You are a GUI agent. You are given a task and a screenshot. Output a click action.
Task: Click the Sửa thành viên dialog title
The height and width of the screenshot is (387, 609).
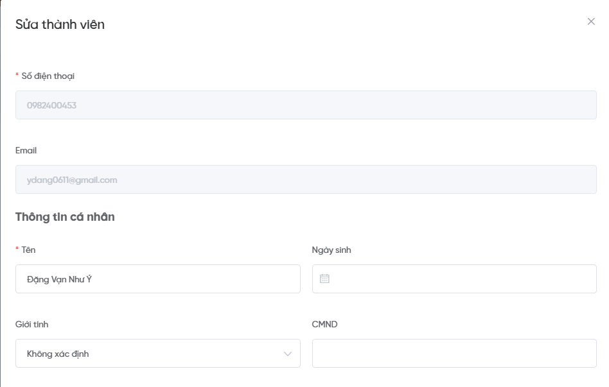[x=60, y=24]
